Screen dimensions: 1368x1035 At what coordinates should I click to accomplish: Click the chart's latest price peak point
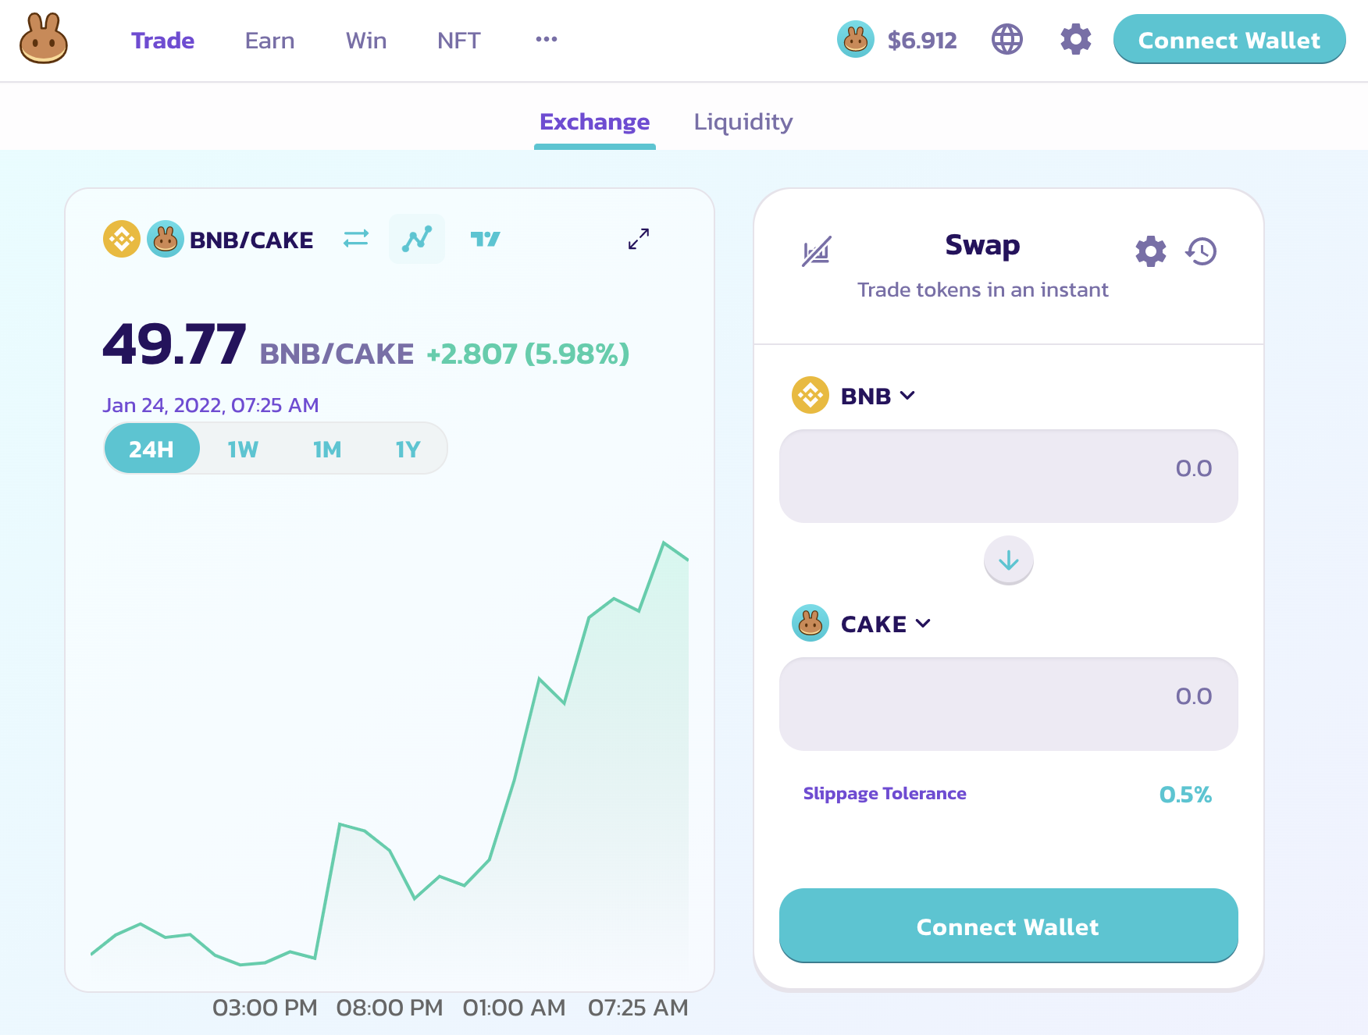click(664, 542)
